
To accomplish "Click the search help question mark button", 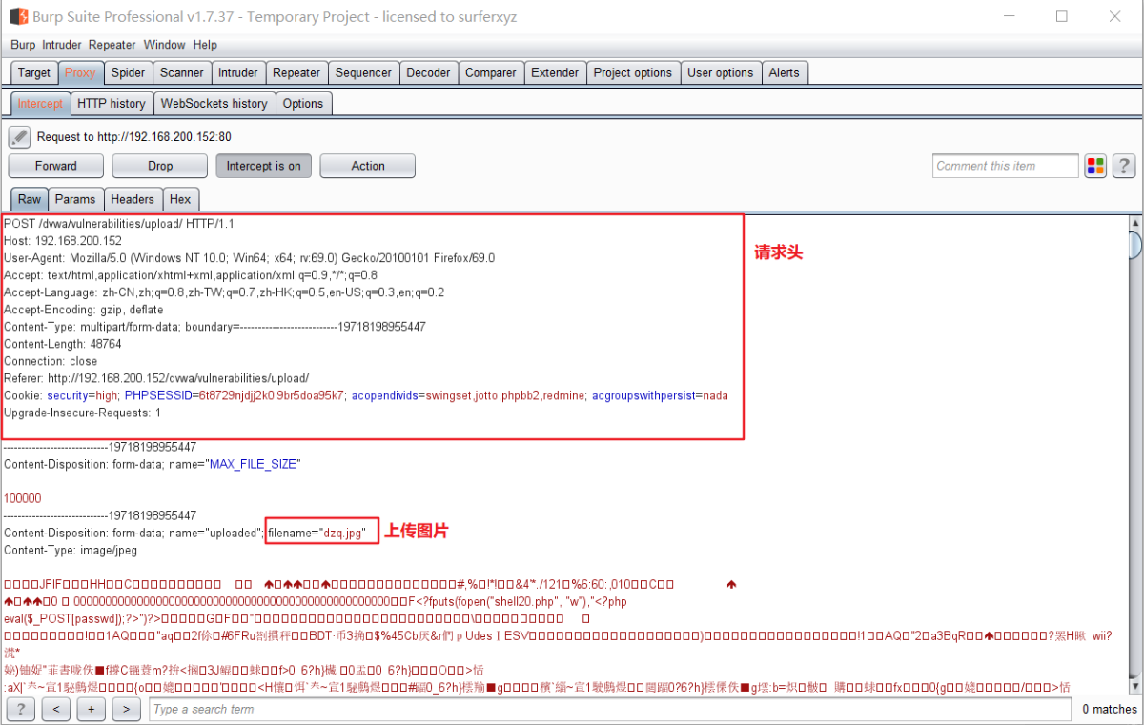I will [x=21, y=709].
